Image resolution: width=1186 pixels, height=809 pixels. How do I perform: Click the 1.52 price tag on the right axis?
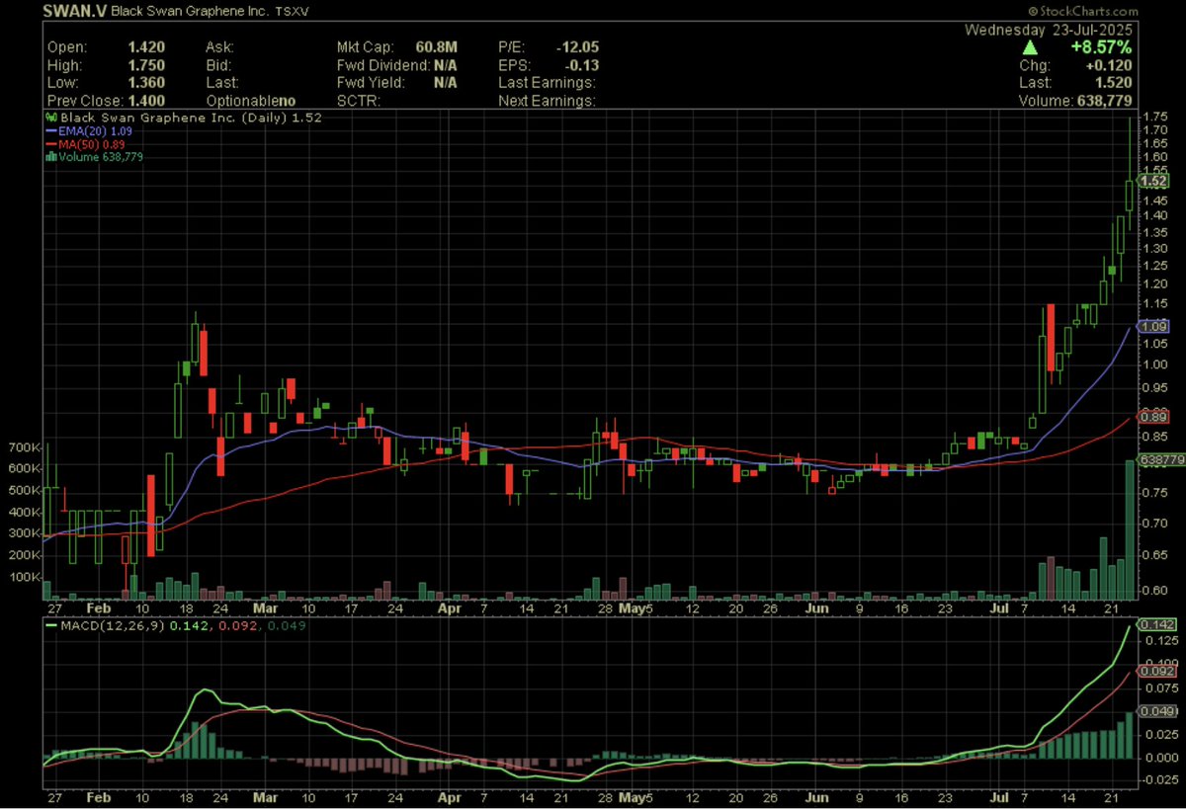pyautogui.click(x=1155, y=181)
